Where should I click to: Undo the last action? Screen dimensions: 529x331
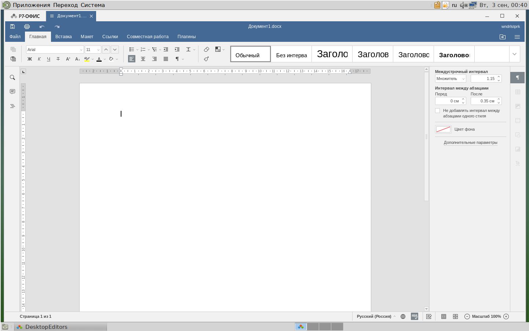[42, 26]
